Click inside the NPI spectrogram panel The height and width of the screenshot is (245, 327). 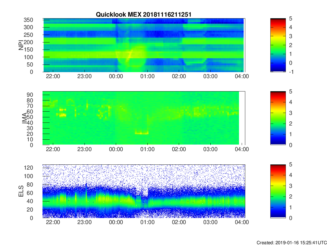pyautogui.click(x=144, y=45)
